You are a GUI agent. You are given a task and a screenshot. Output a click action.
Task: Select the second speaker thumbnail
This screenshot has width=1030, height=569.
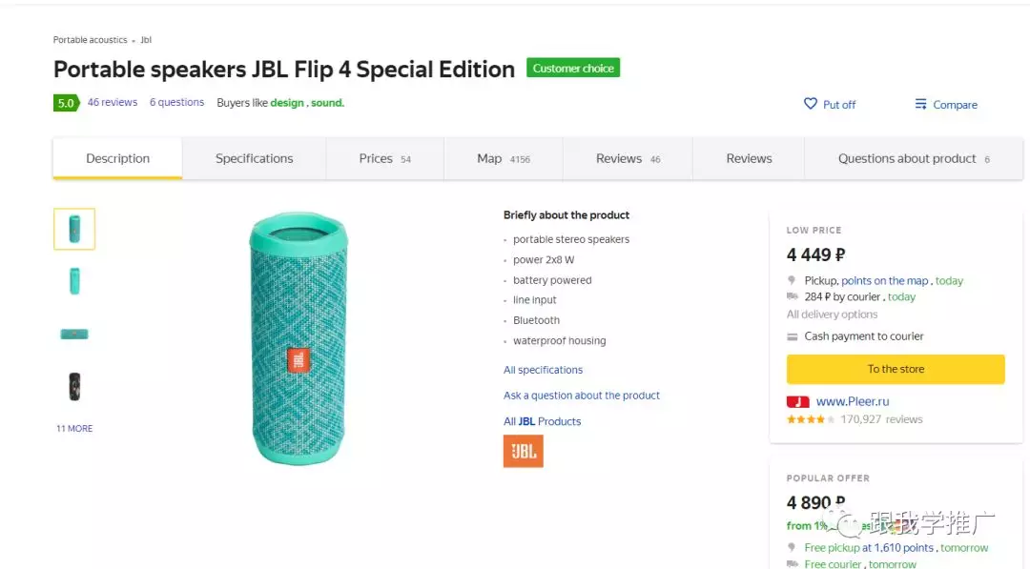click(74, 281)
